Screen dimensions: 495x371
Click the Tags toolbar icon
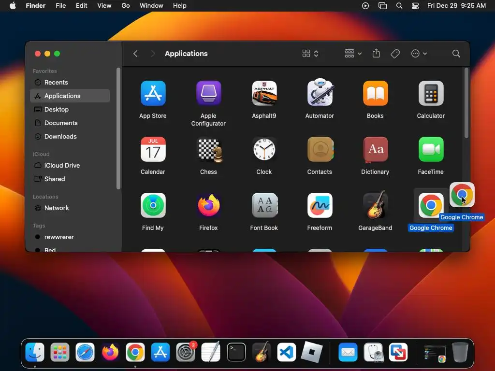(x=395, y=54)
